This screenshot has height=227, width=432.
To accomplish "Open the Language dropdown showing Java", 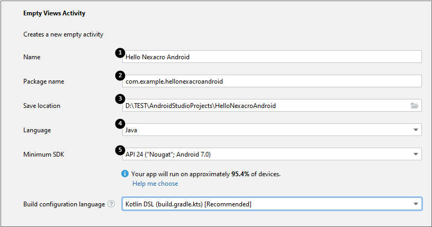I will coord(271,130).
